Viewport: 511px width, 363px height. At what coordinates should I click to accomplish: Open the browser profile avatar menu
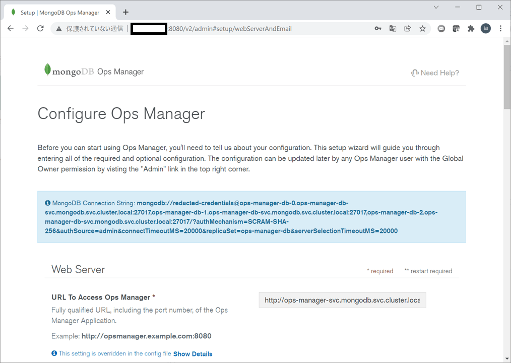click(x=485, y=29)
